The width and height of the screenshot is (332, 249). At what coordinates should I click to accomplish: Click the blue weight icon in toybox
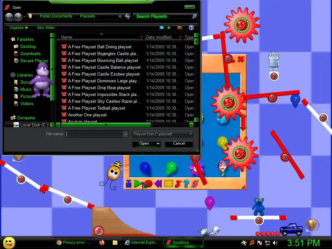[x=128, y=184]
